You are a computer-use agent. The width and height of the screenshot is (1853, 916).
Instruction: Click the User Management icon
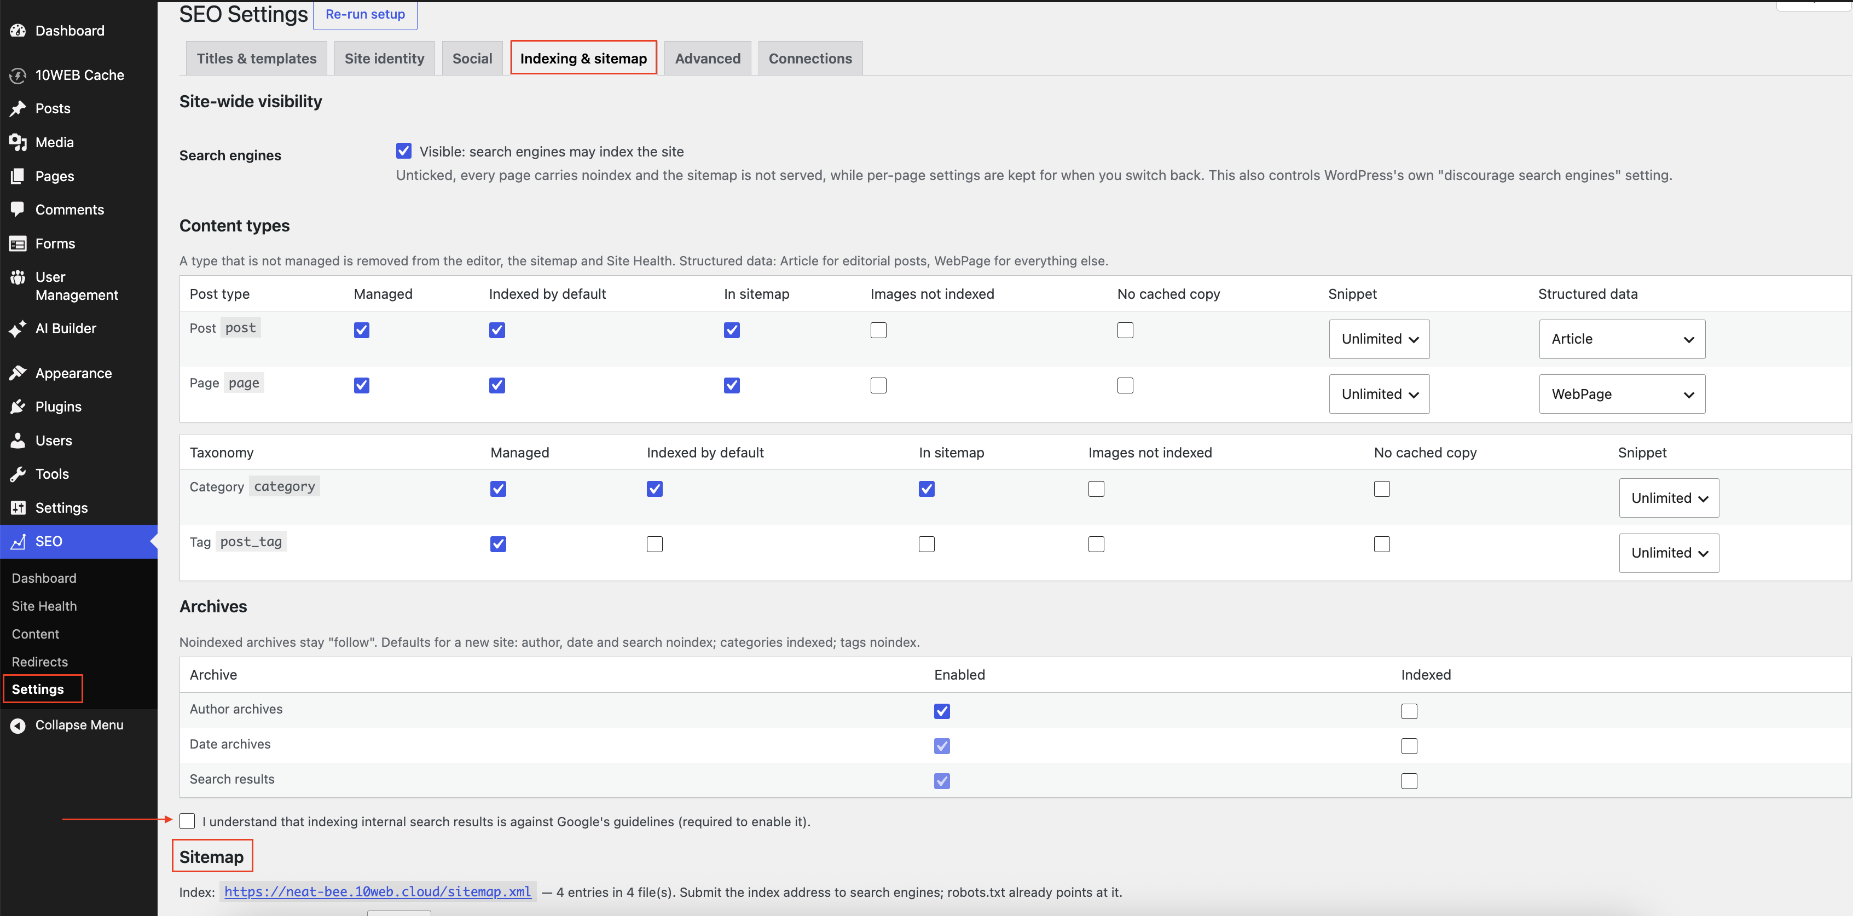[x=18, y=277]
